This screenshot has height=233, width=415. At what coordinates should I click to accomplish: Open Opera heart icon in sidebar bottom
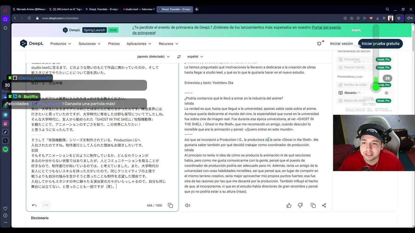[6, 208]
